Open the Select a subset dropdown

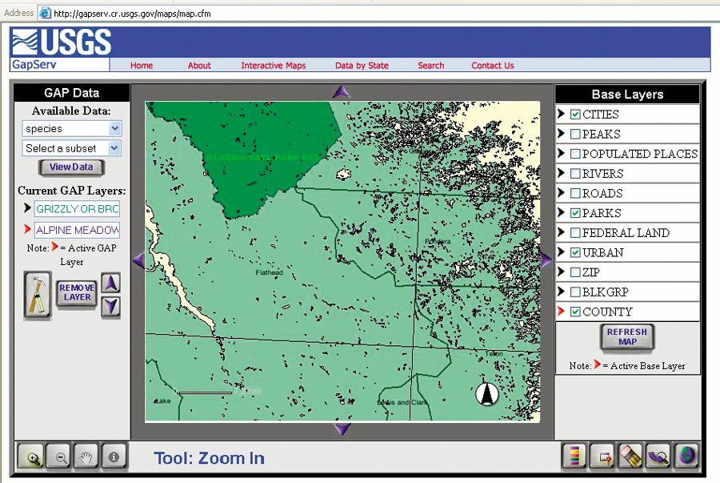[72, 148]
